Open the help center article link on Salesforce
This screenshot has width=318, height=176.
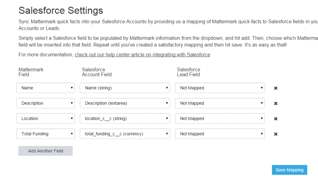pyautogui.click(x=142, y=55)
